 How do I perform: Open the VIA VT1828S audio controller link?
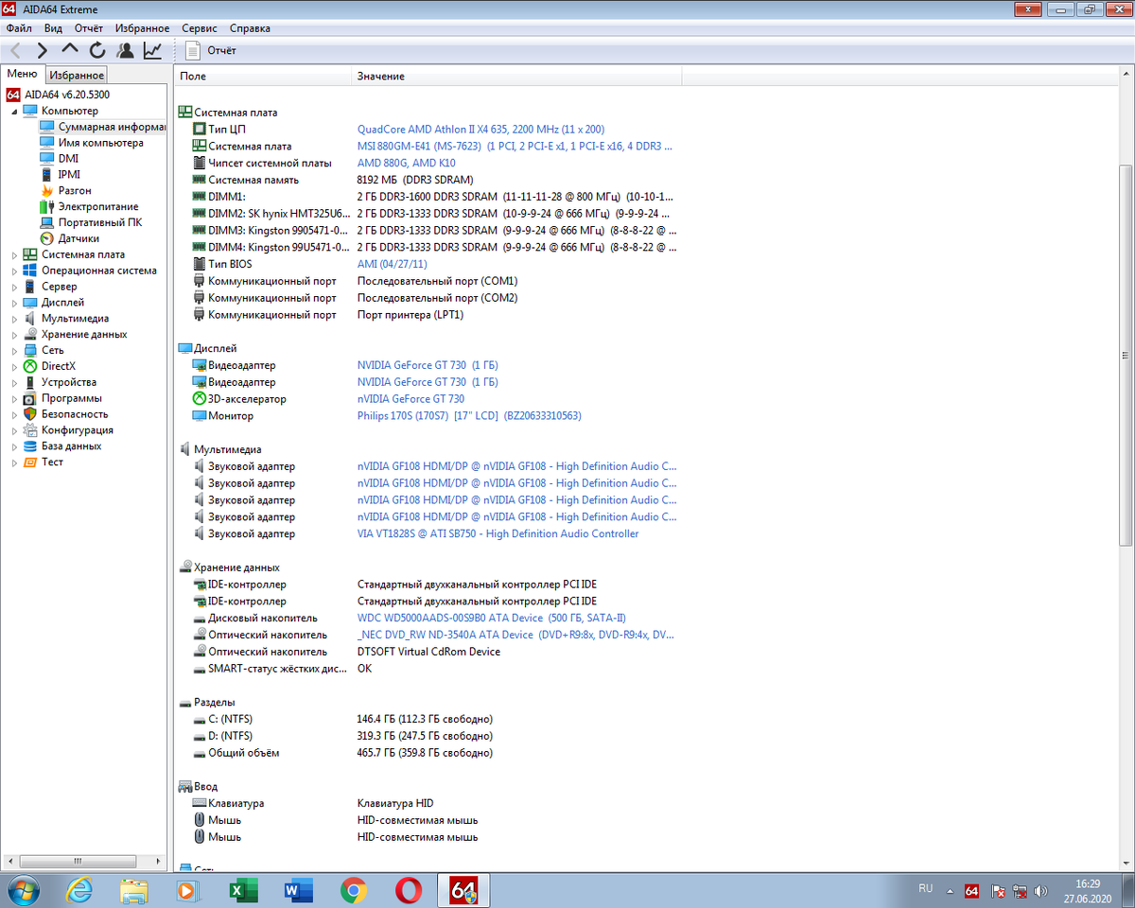pos(498,534)
